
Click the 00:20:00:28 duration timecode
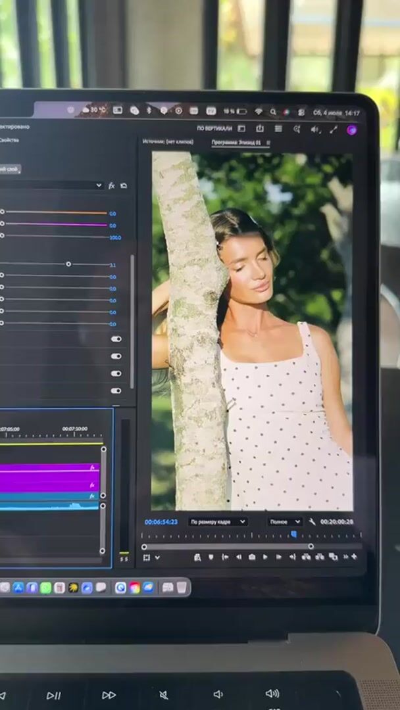tap(337, 521)
